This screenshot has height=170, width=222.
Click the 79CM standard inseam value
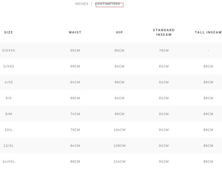164,50
